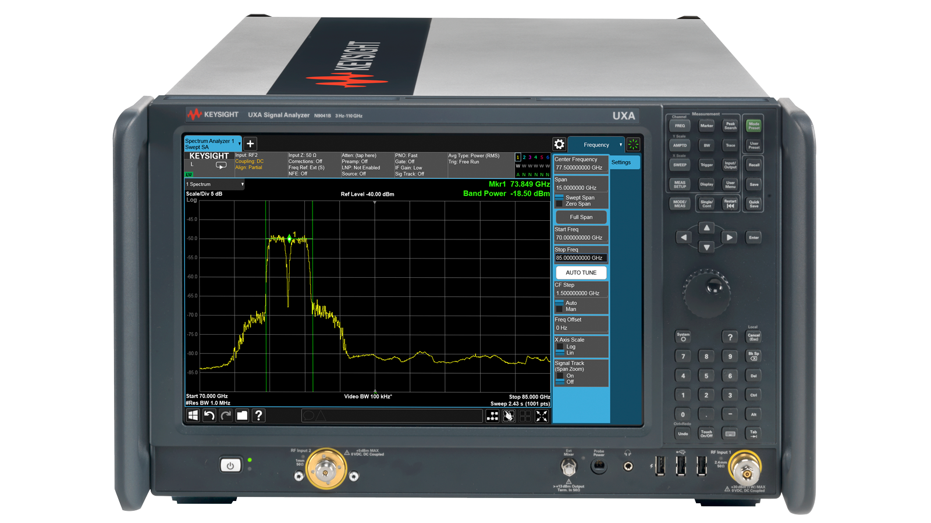Push the on-screen keyboard hardware key
Image resolution: width=931 pixels, height=523 pixels.
pyautogui.click(x=730, y=434)
